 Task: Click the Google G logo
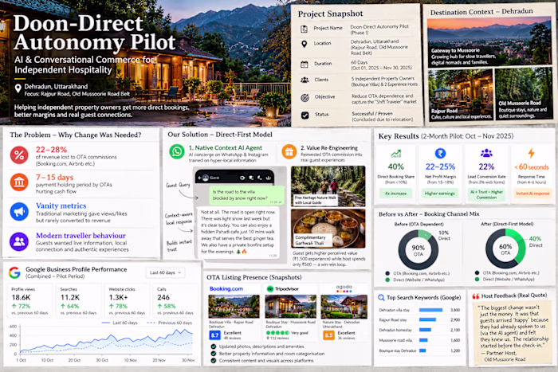click(14, 272)
